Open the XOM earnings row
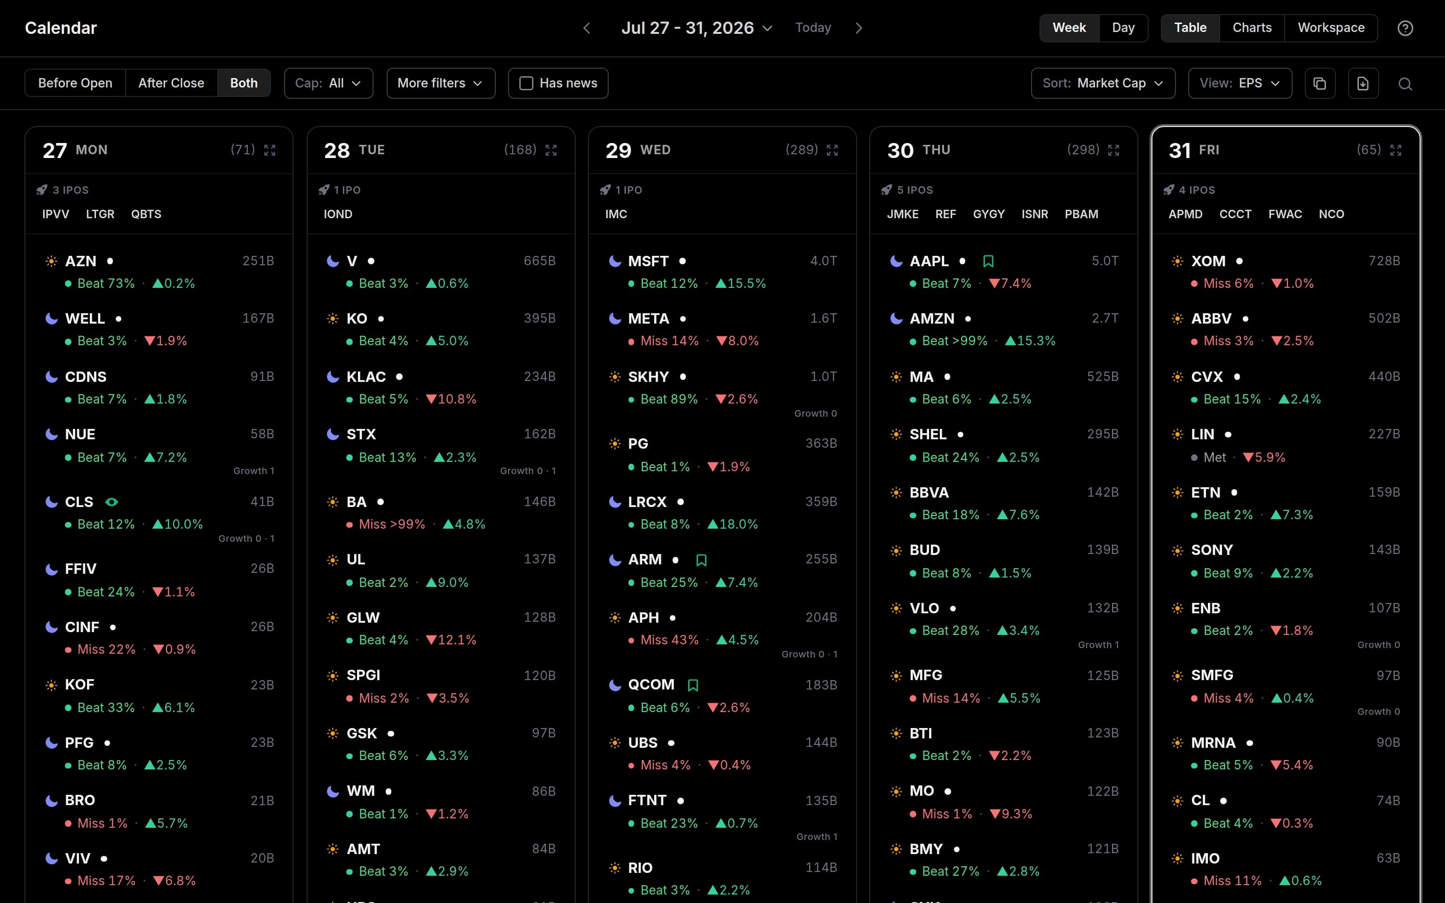Viewport: 1445px width, 903px height. [1286, 272]
